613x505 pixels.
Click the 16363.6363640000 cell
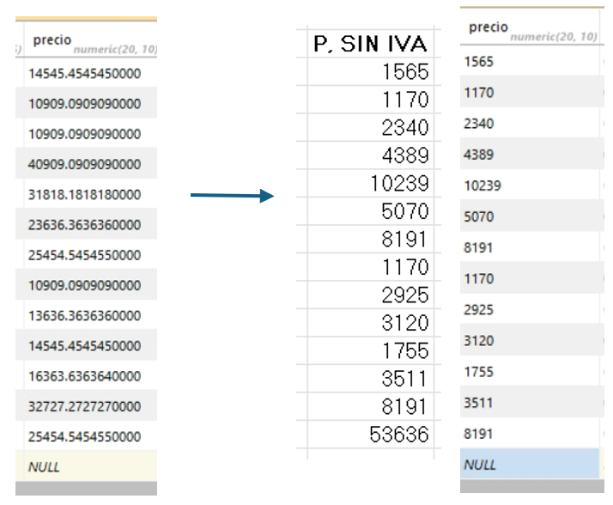coord(85,376)
